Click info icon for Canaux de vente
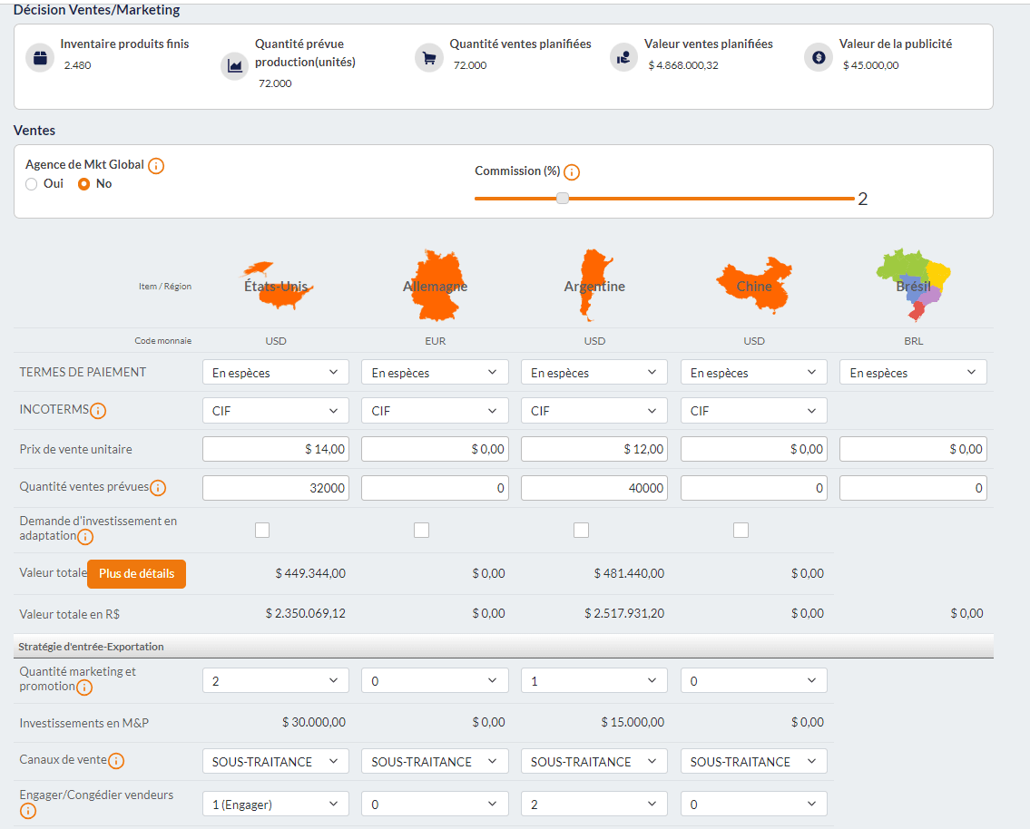Screen dimensions: 1030x829 click(116, 761)
